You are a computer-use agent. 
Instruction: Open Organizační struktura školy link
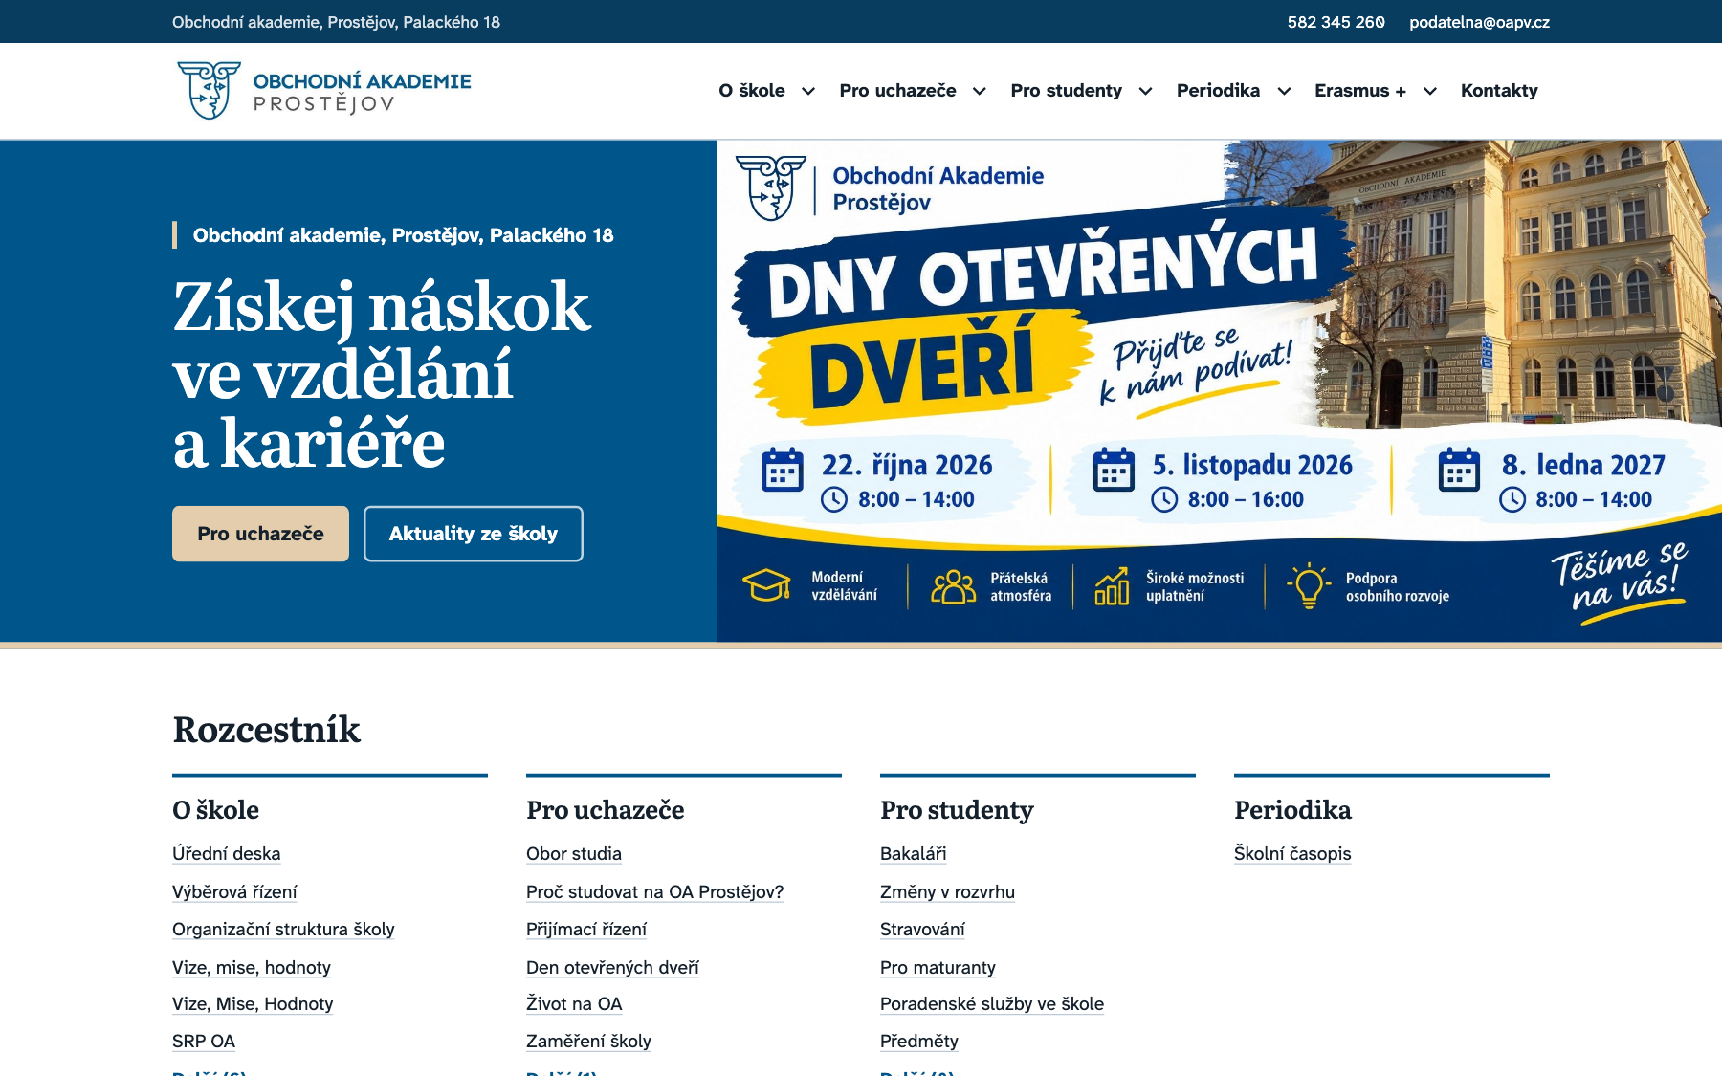(283, 929)
